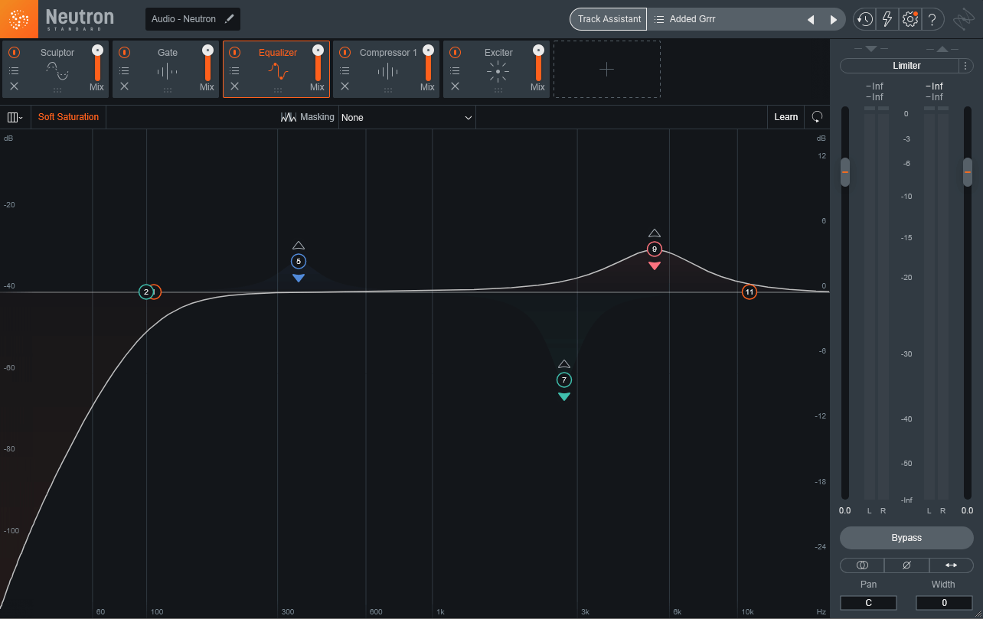Click the Added Grrr preset name
This screenshot has height=619, width=983.
coord(693,19)
